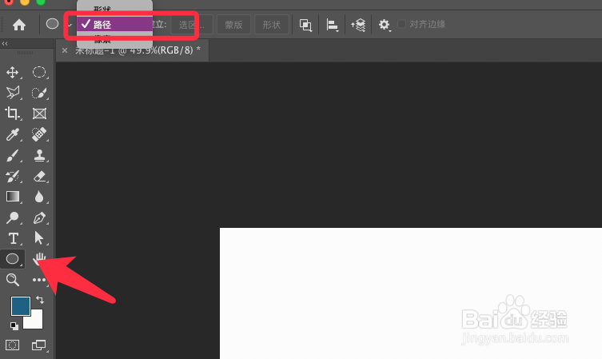Select the Elliptical Marquee tool
Screen dimensions: 602x359
[39, 72]
